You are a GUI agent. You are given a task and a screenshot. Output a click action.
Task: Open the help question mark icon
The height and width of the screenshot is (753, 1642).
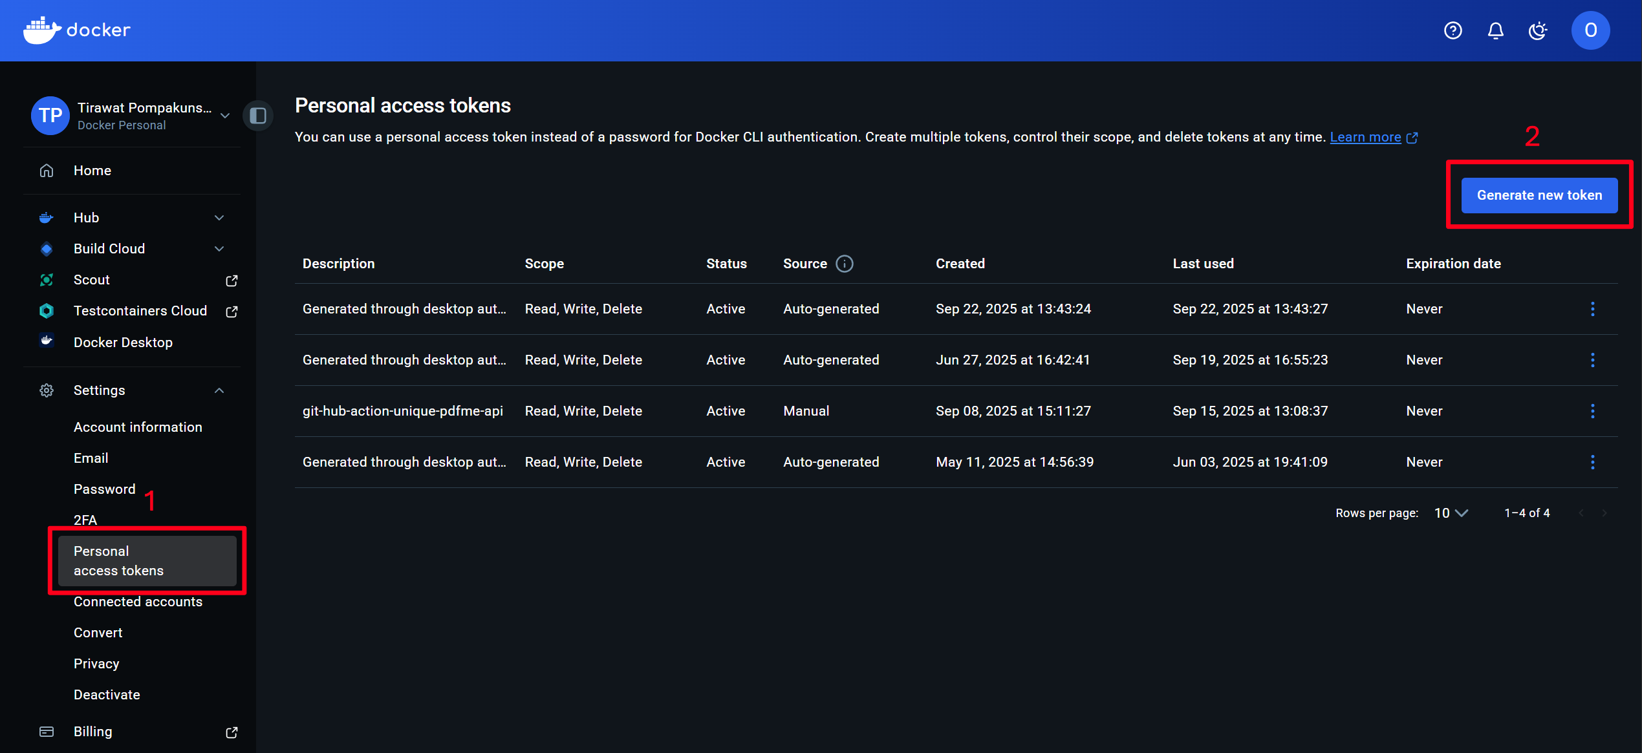pyautogui.click(x=1453, y=30)
